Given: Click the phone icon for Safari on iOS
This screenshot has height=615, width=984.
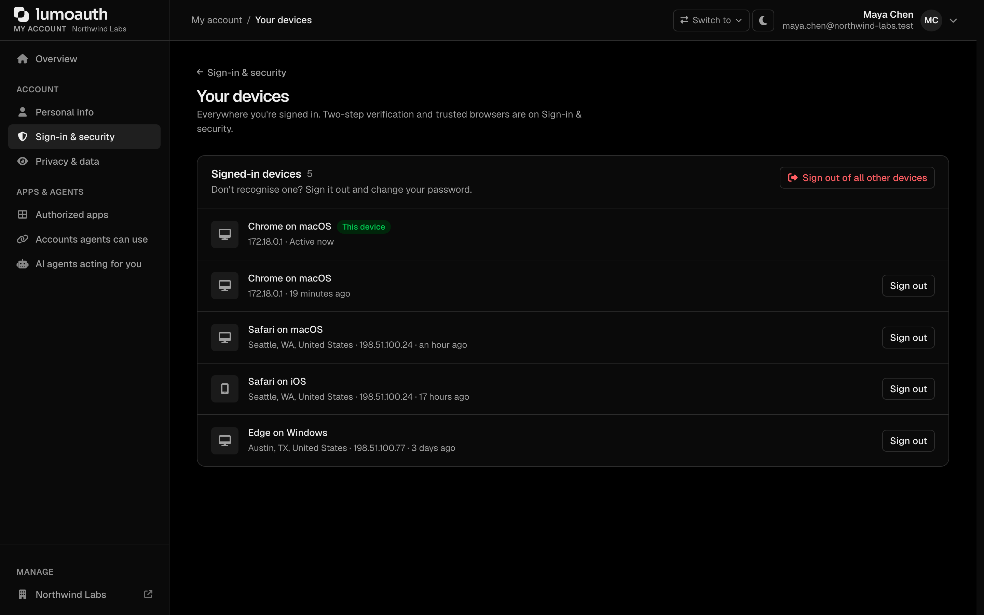Looking at the screenshot, I should (225, 389).
